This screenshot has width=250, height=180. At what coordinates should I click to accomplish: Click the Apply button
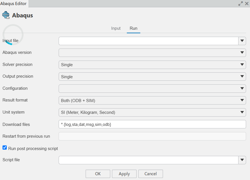(x=124, y=174)
